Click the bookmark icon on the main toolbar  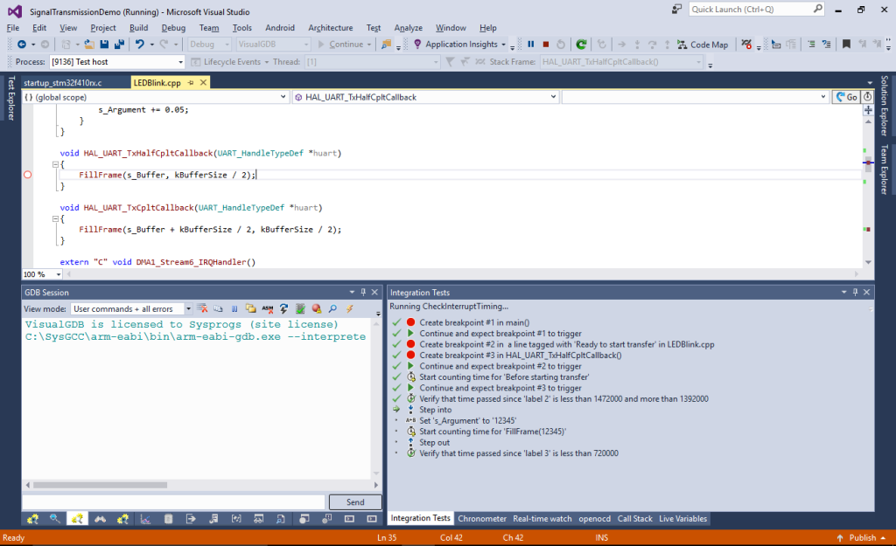846,44
